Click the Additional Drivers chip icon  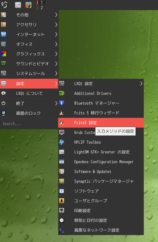pyautogui.click(x=62, y=93)
